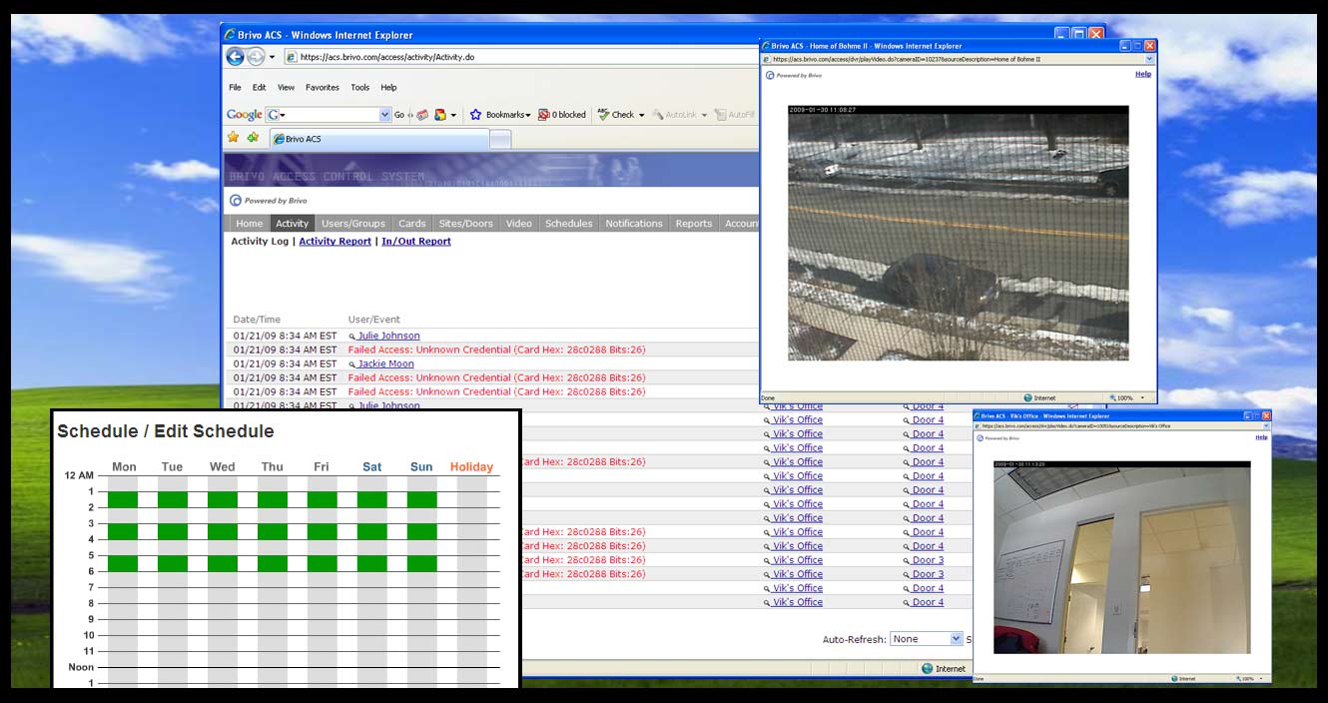Click the 100% zoom control in Home of Bohme II window

click(x=1128, y=398)
